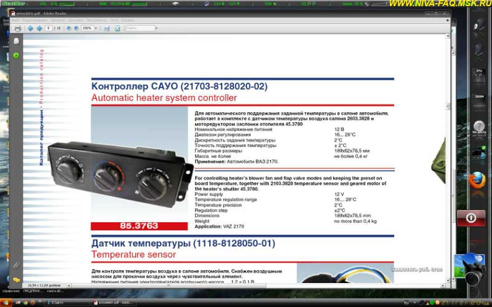Click the Print icon in the toolbar

[18, 28]
